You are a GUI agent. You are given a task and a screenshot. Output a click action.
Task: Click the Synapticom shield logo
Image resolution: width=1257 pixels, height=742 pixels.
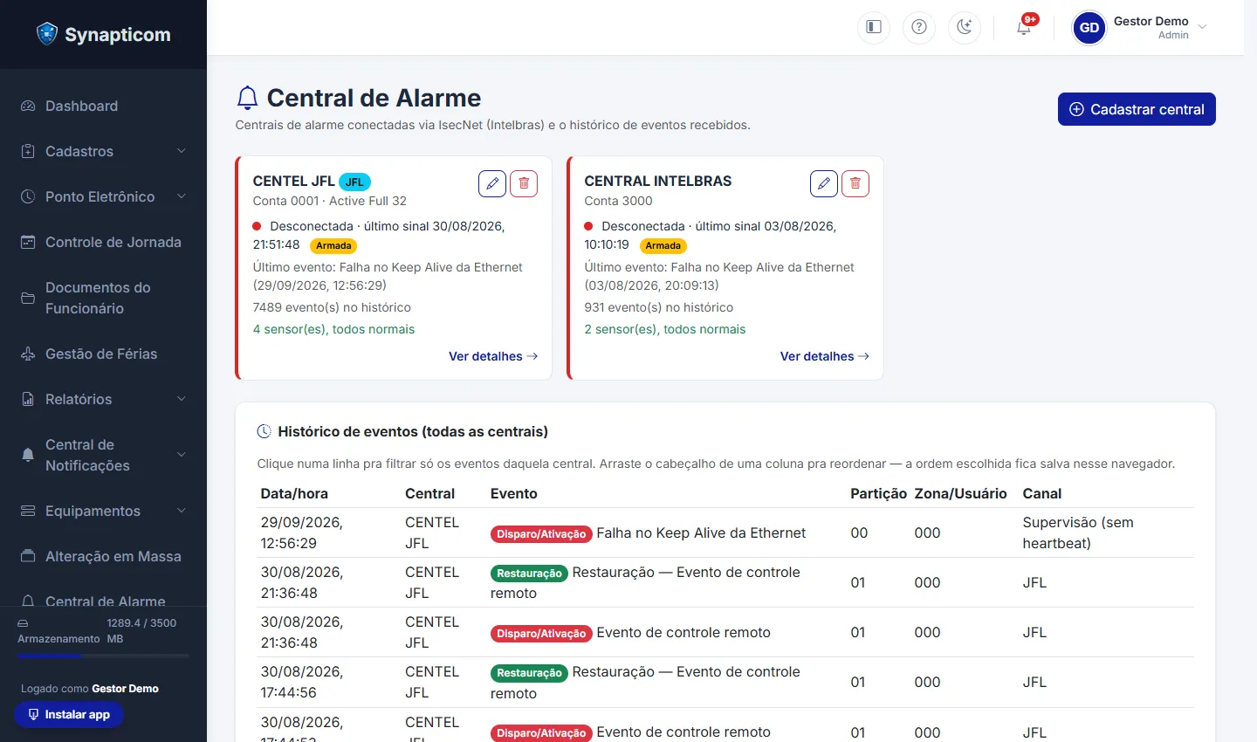click(x=47, y=34)
